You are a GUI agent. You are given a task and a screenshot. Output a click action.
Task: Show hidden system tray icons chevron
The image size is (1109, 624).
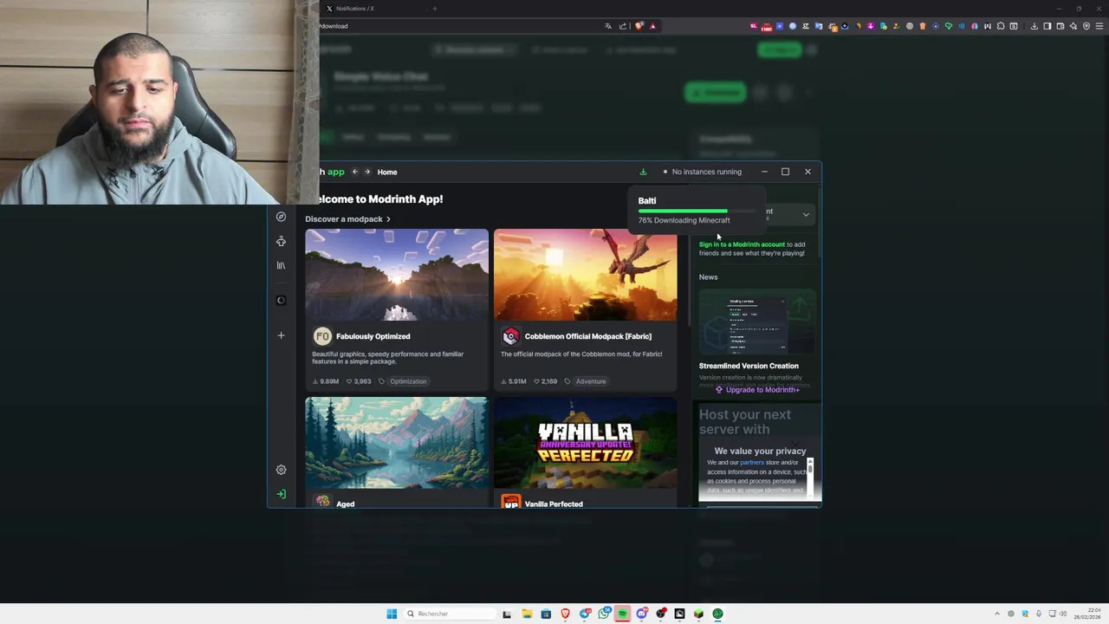click(996, 614)
